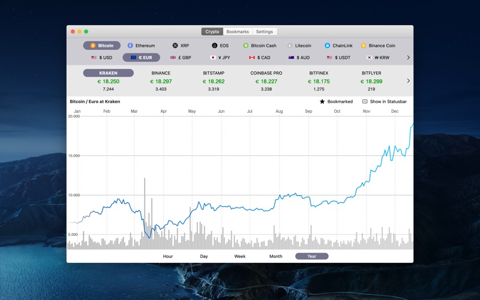
Task: Click the Canada flag beside $ CAD
Action: 252,58
